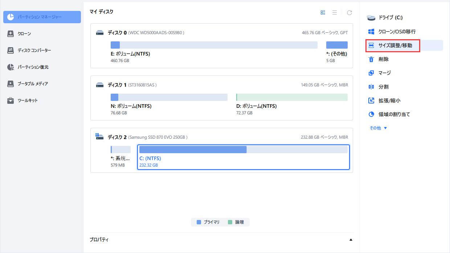
Task: Select the E: volume on Disk 0
Action: (214, 45)
